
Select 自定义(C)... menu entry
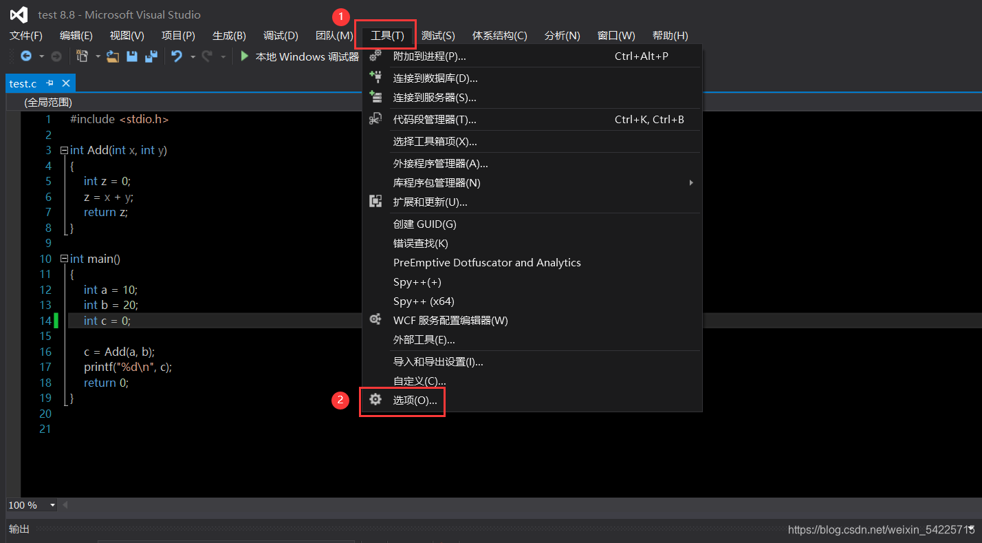click(x=532, y=381)
